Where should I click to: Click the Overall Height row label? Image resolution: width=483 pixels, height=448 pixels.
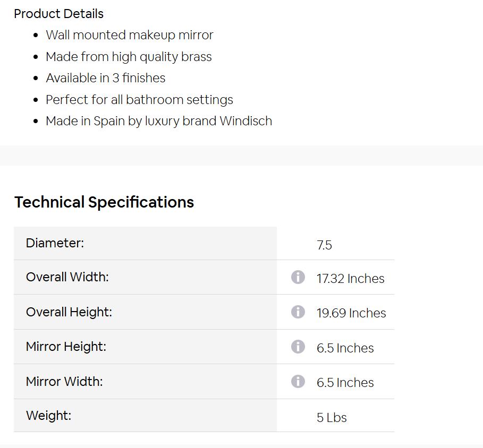[69, 312]
